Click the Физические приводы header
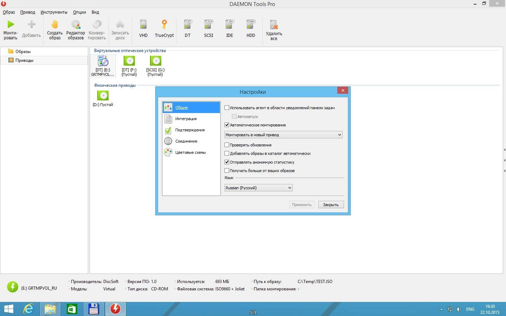 click(x=115, y=85)
